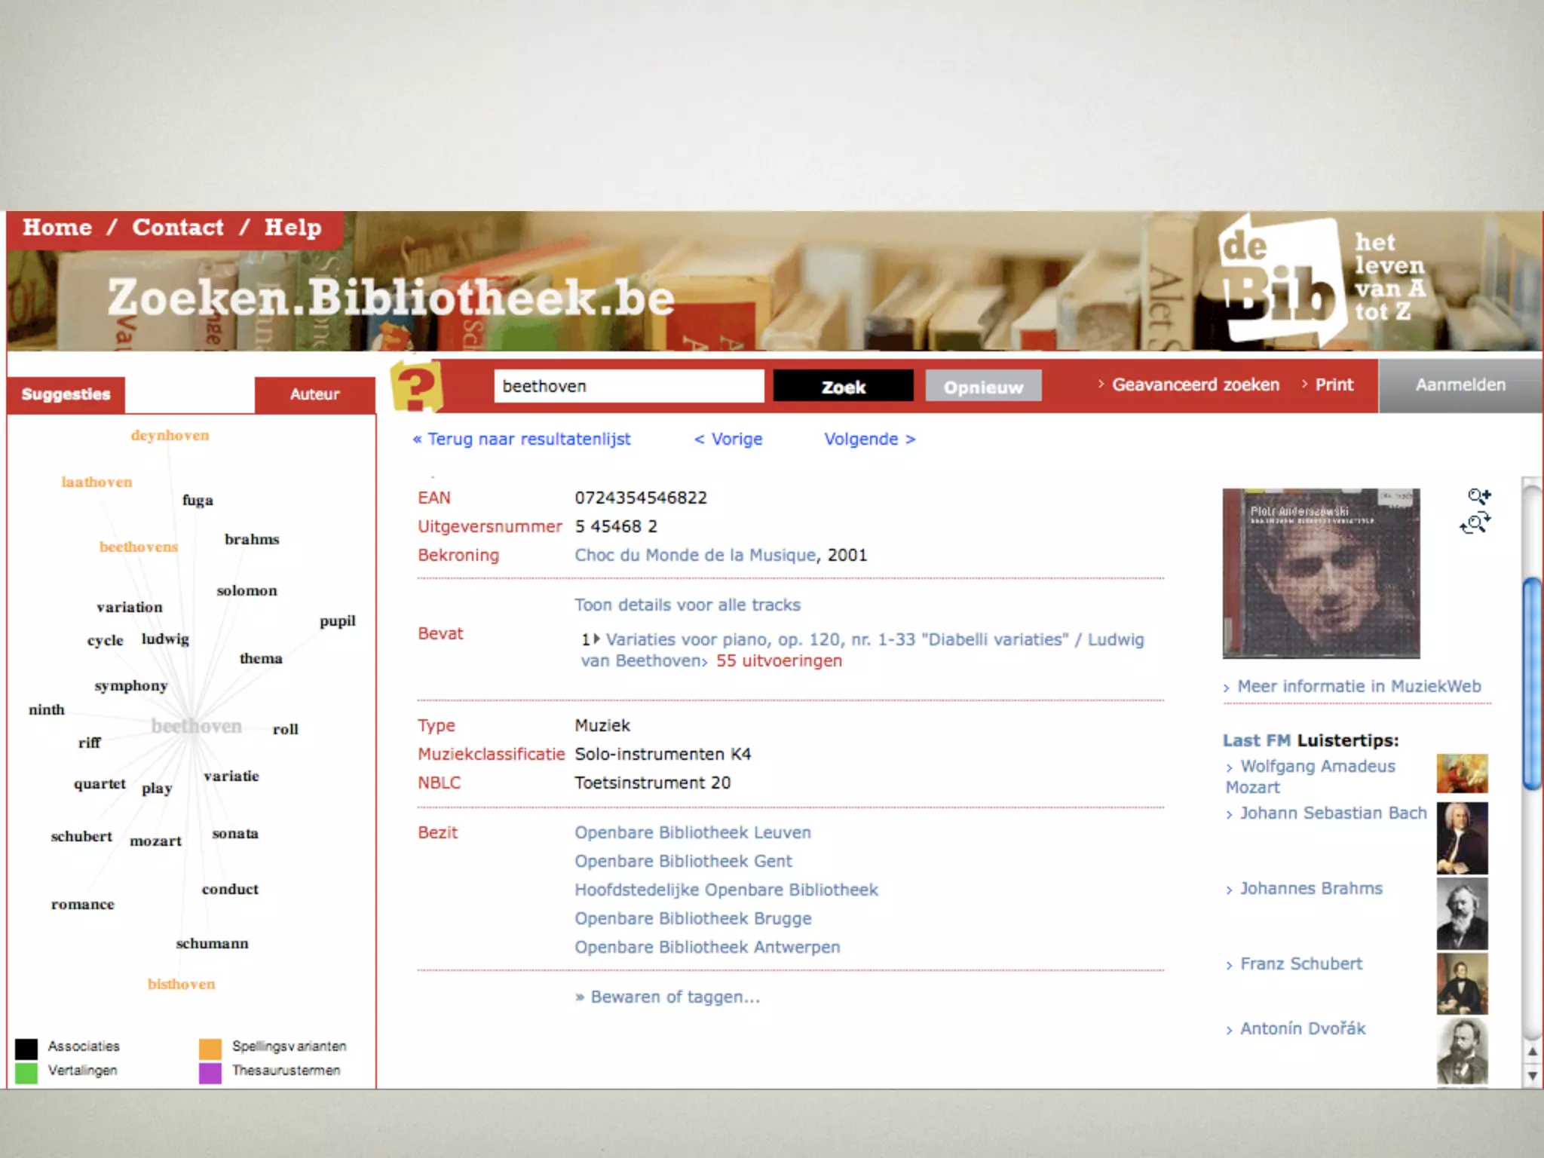Click the beethoven search input field
Viewport: 1544px width, 1158px height.
(628, 386)
